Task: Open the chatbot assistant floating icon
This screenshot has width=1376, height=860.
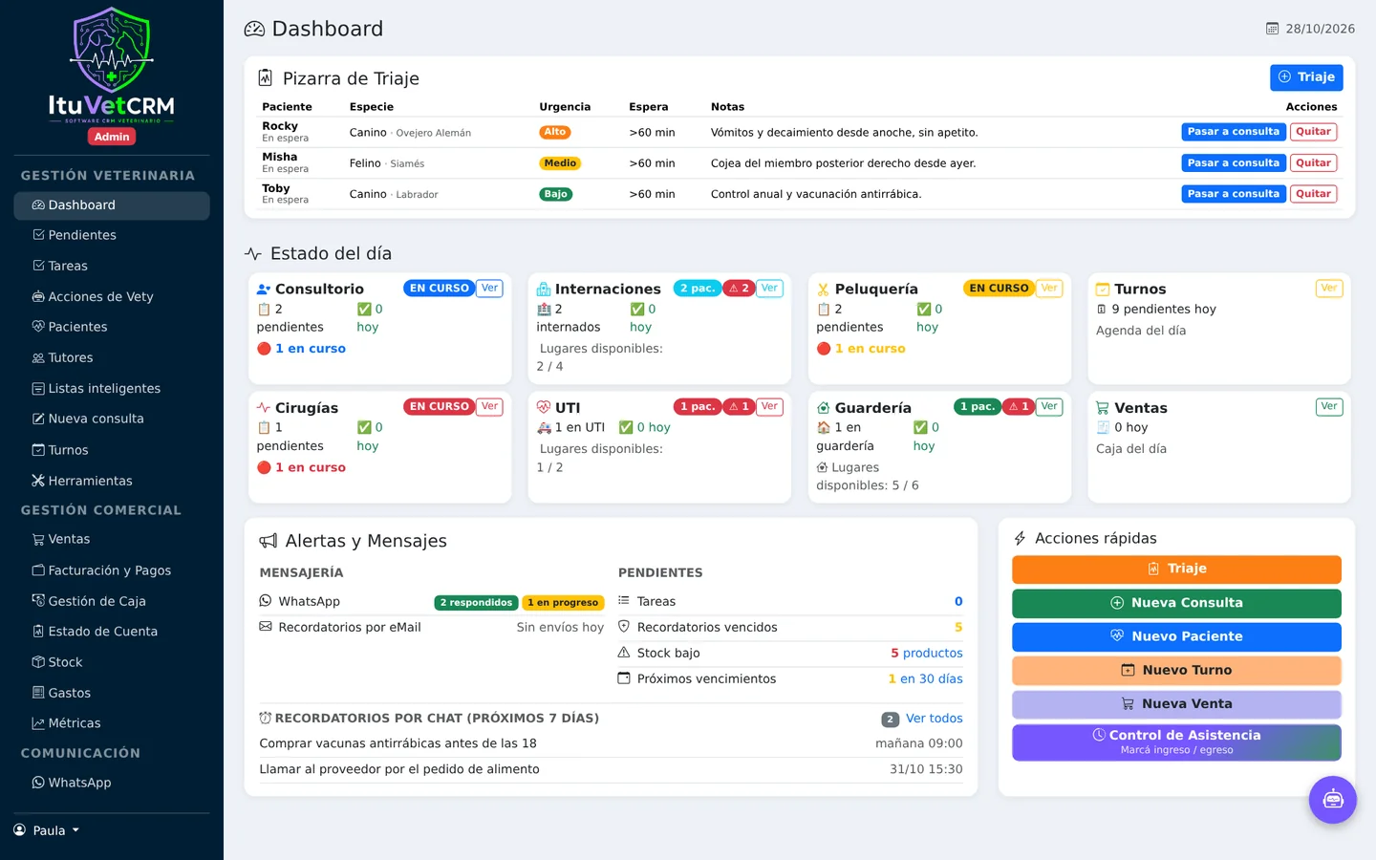Action: (x=1332, y=800)
